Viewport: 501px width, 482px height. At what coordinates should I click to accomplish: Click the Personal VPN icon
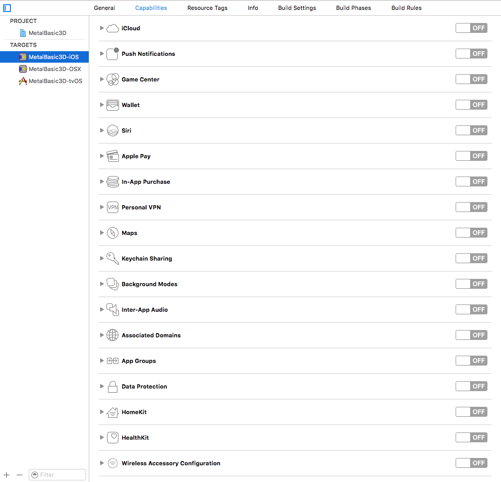[112, 207]
